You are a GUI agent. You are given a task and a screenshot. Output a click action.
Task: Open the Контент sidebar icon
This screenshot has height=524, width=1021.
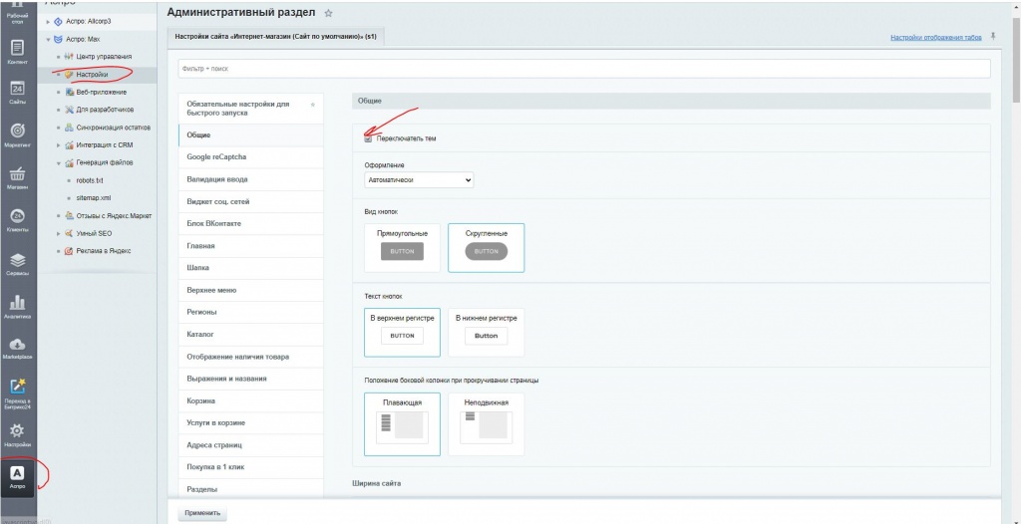[18, 48]
